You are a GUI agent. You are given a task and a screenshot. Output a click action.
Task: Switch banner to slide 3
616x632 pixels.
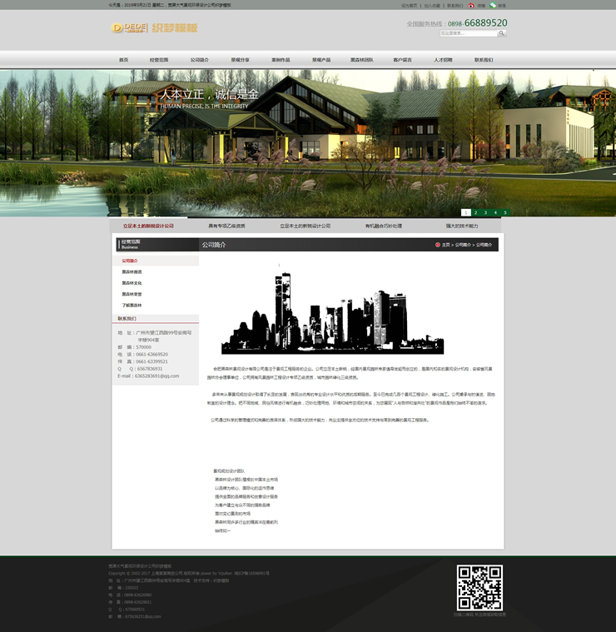click(485, 212)
